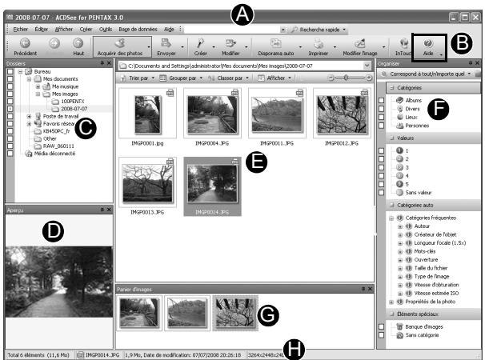Screen dimensions: 485x360
Task: Select the IMGP0001.jpg thumbnail
Action: tap(147, 114)
